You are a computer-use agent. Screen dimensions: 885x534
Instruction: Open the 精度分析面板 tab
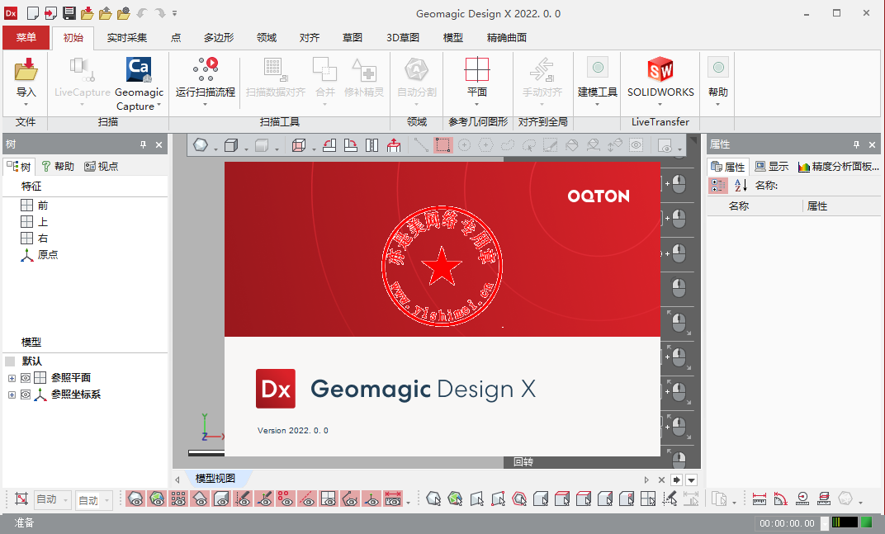[838, 167]
